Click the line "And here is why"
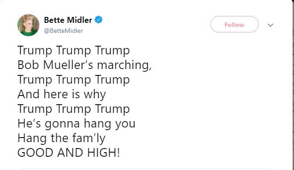The height and width of the screenshot is (170, 294). tap(61, 95)
